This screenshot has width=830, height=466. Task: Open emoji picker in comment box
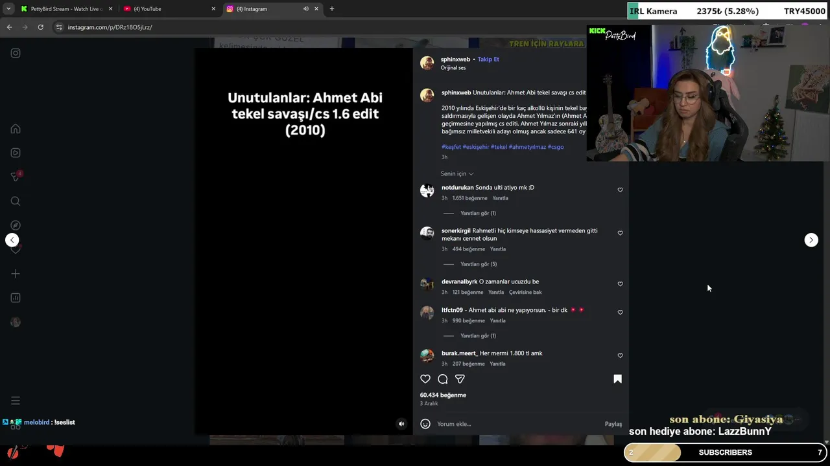point(425,424)
